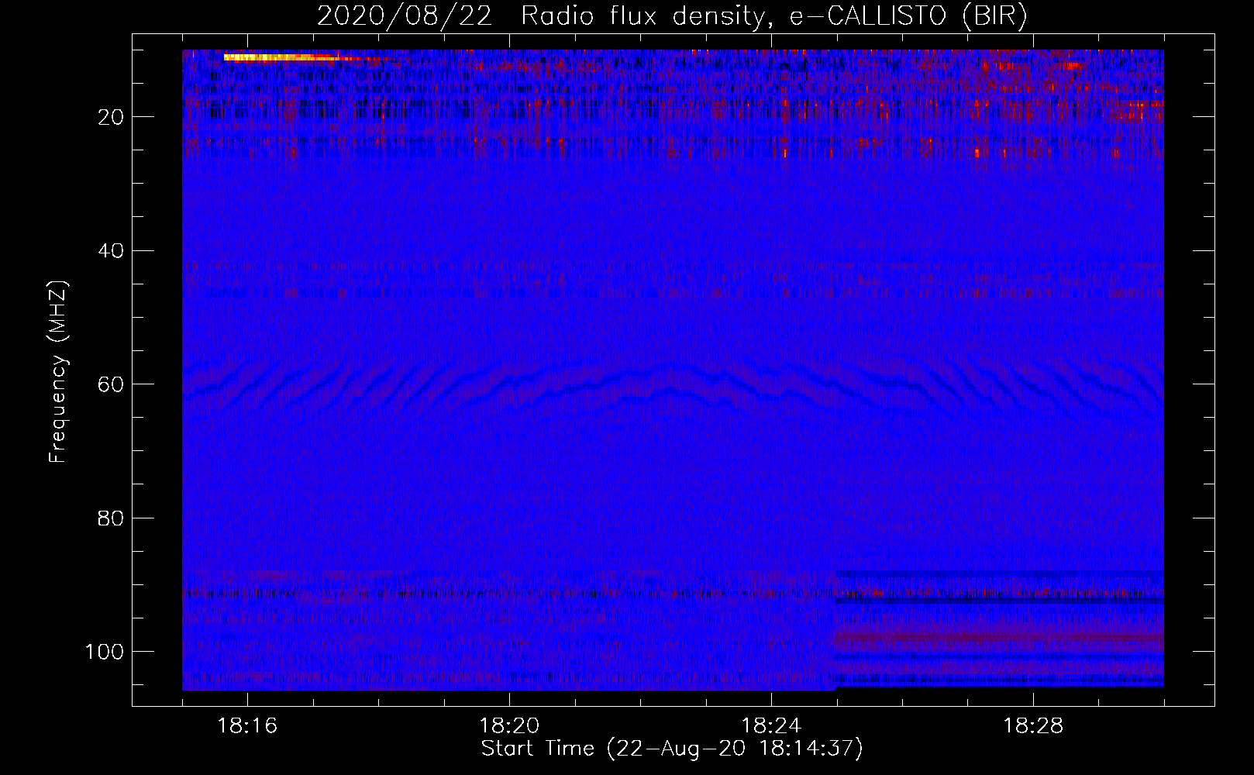
Task: Click the 18:24 time tick label
Action: coord(771,726)
